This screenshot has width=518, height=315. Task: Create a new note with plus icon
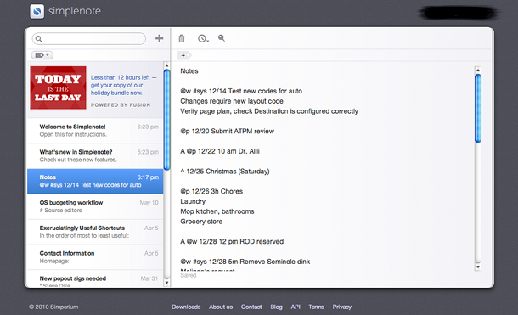pyautogui.click(x=160, y=38)
